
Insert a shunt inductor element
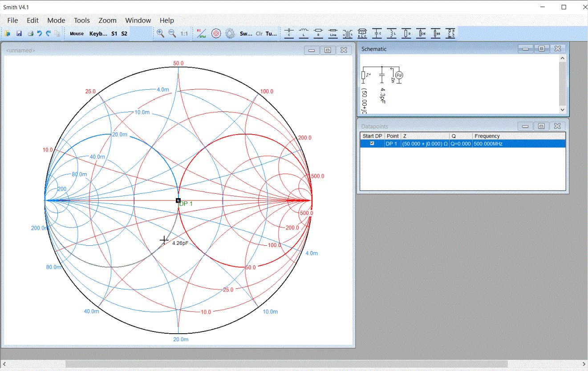click(392, 33)
